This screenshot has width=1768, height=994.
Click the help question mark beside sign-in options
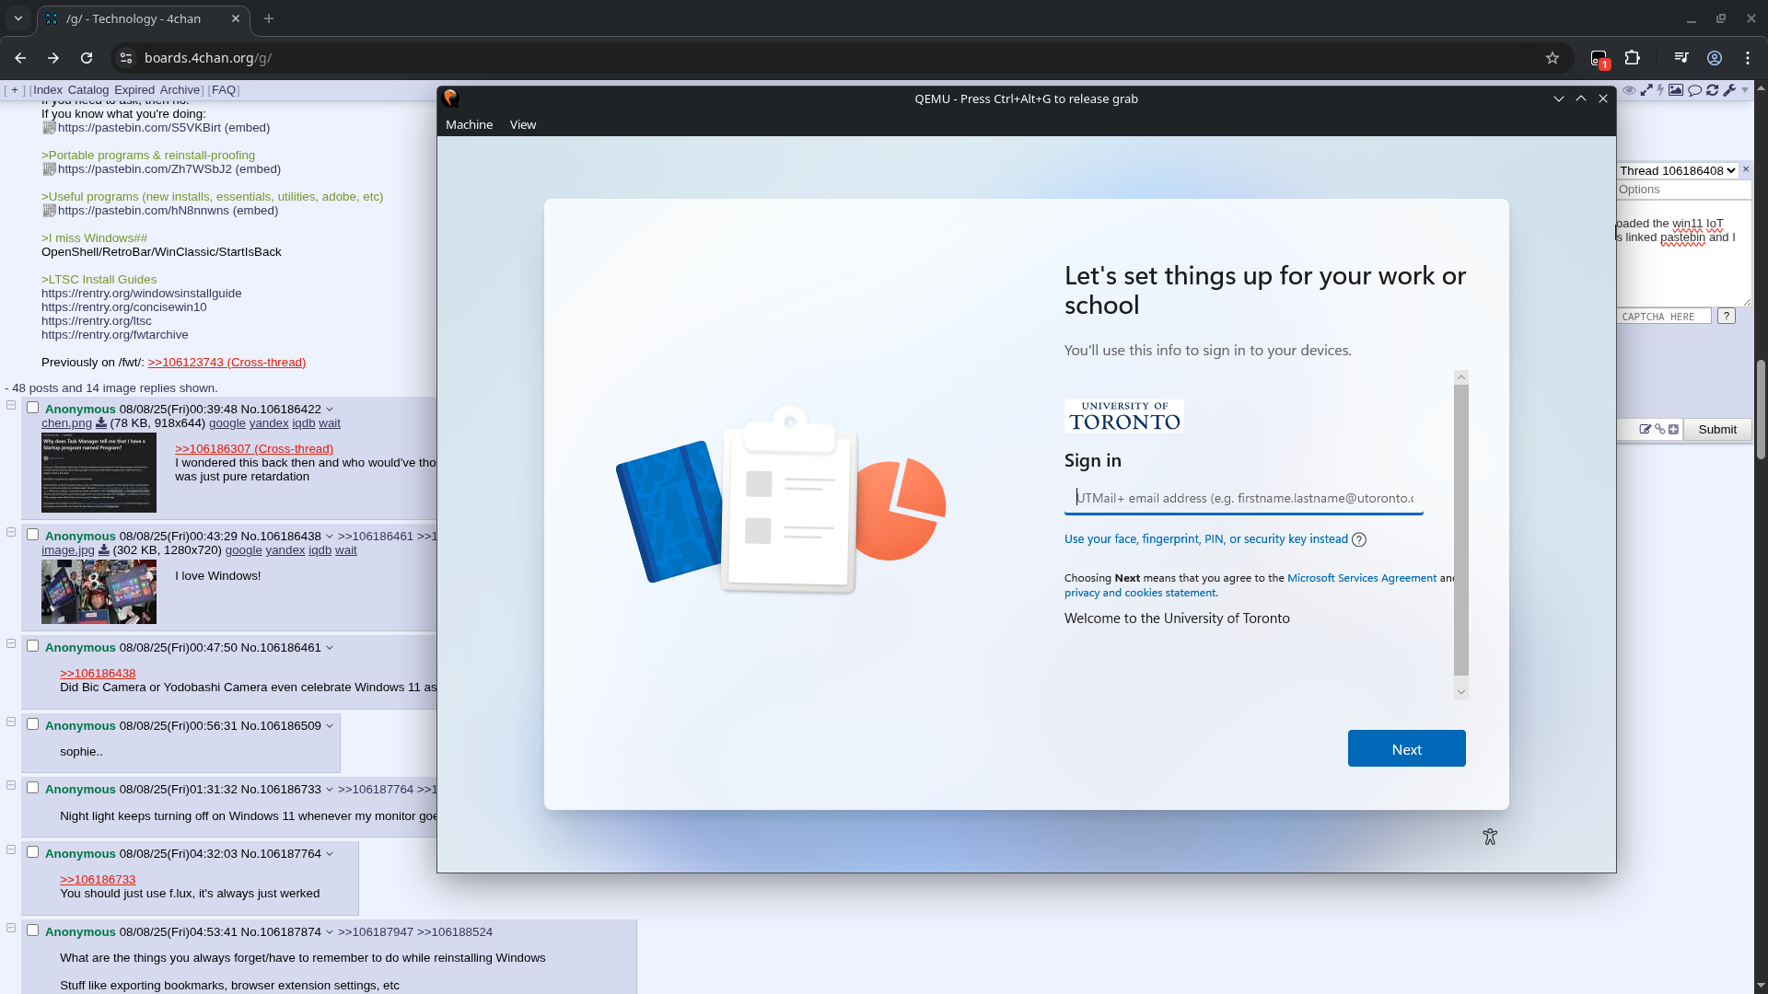pyautogui.click(x=1359, y=539)
